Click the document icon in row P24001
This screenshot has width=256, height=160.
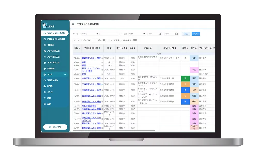click(102, 96)
